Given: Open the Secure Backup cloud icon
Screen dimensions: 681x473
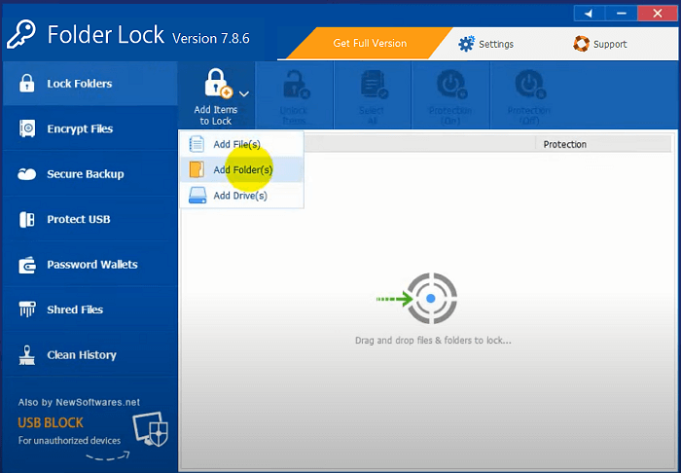Looking at the screenshot, I should click(x=28, y=174).
